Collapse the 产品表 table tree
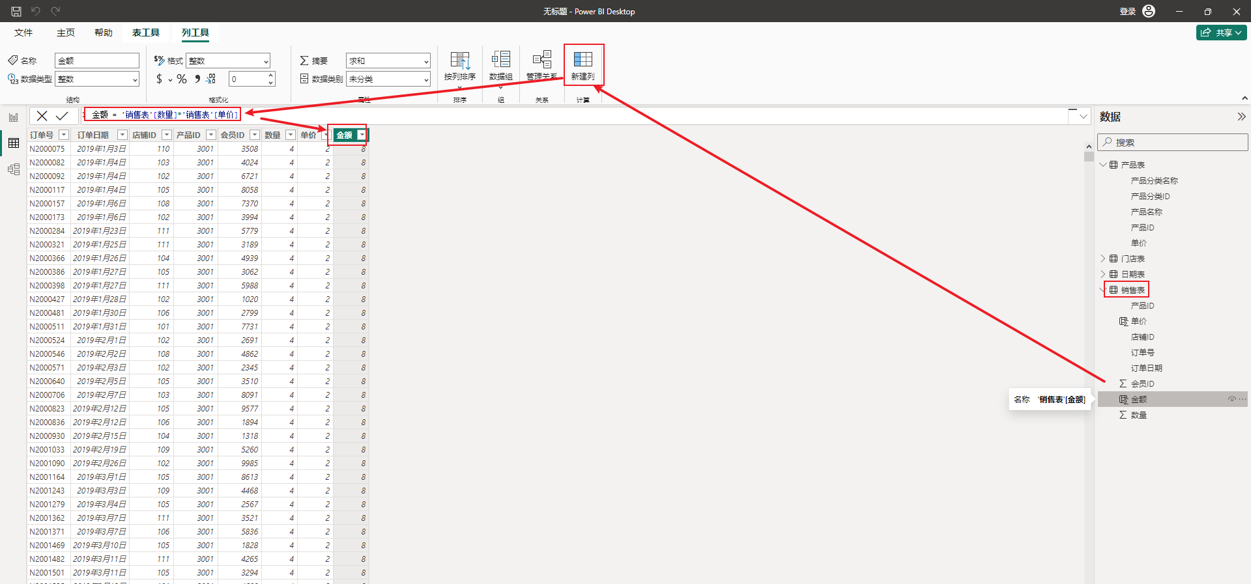The image size is (1251, 584). 1103,165
